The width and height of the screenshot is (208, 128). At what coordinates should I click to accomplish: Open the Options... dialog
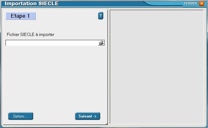(x=21, y=116)
